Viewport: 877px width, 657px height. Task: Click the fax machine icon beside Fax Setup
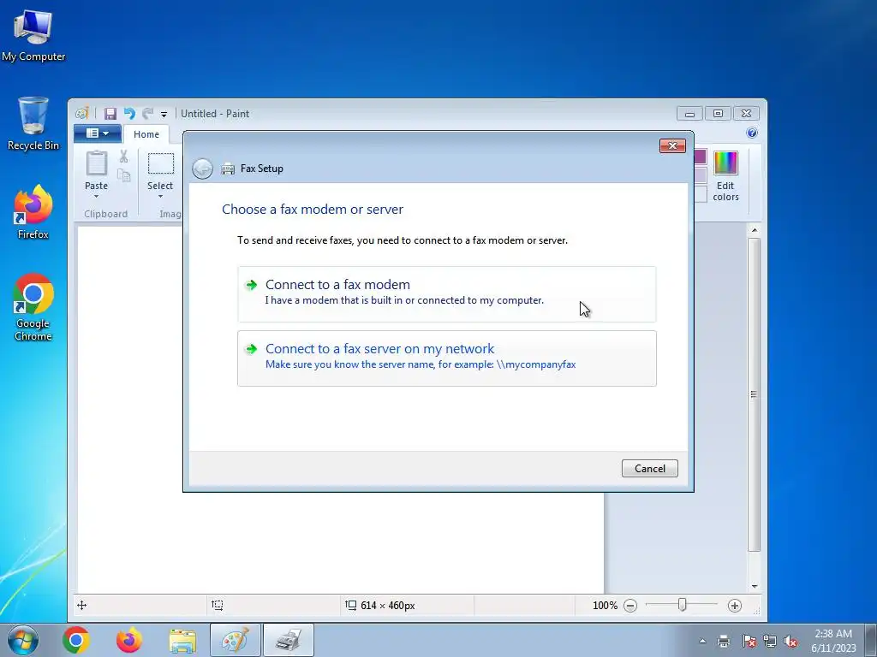click(x=228, y=169)
